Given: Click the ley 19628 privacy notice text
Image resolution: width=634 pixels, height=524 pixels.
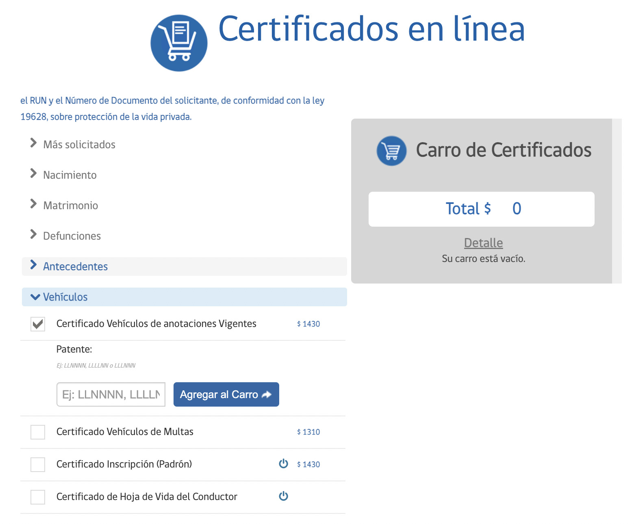Looking at the screenshot, I should tap(173, 108).
